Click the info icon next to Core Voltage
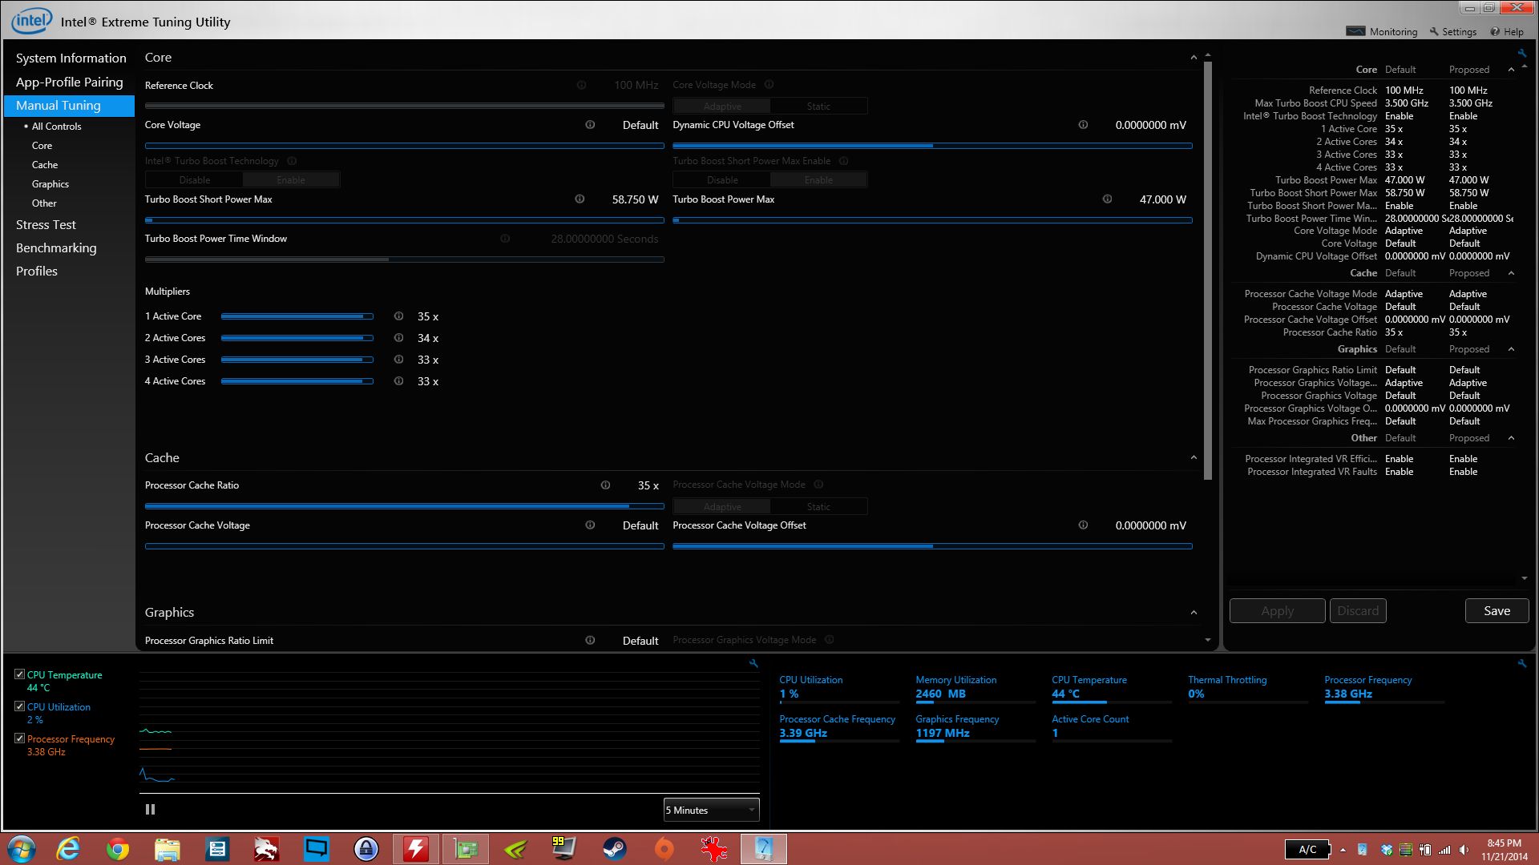1539x865 pixels. (x=590, y=125)
